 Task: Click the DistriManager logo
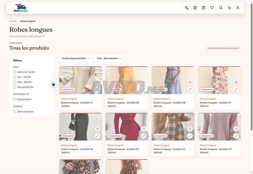point(21,8)
